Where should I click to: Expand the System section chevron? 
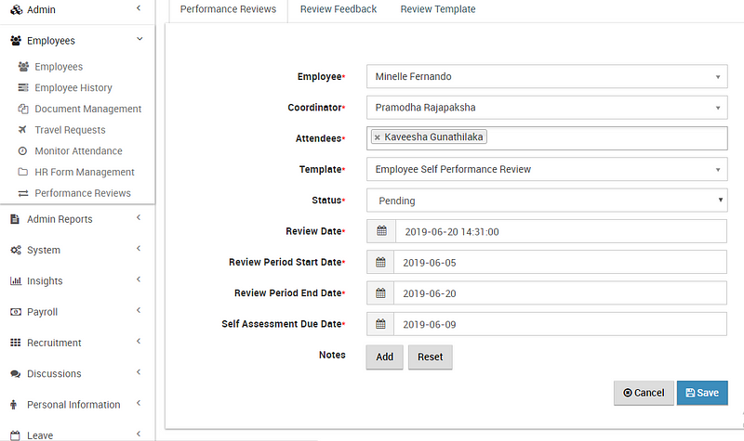point(139,248)
